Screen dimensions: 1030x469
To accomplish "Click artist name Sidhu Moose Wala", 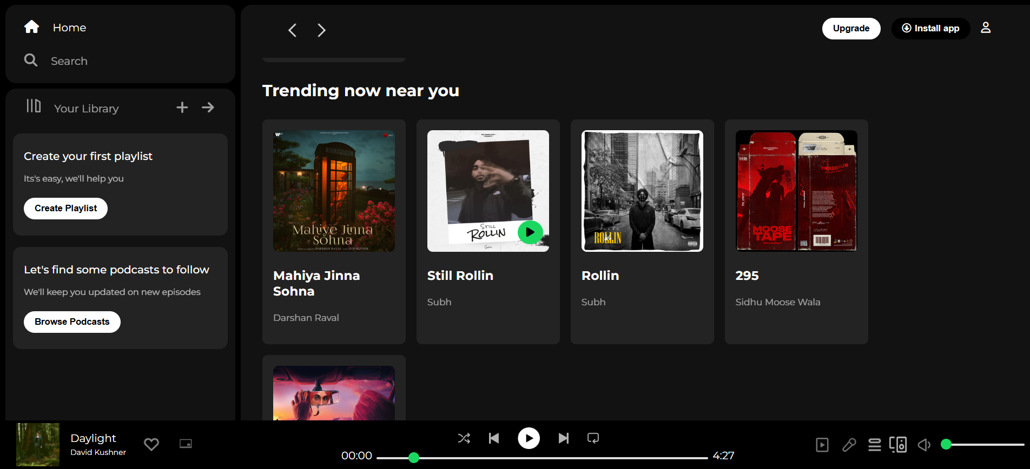I will coord(778,302).
